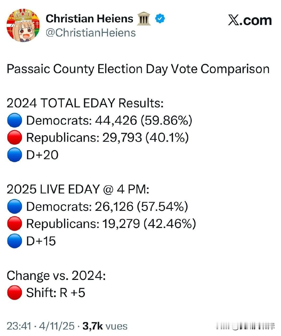This screenshot has height=336, width=281.
Task: Click the blue circle beside Democrats 44,426
Action: [14, 121]
